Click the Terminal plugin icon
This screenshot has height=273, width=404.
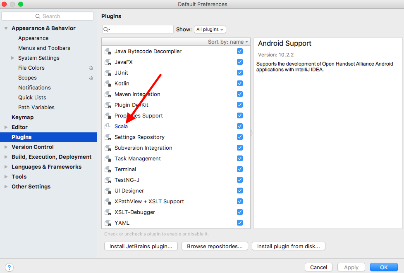(108, 169)
